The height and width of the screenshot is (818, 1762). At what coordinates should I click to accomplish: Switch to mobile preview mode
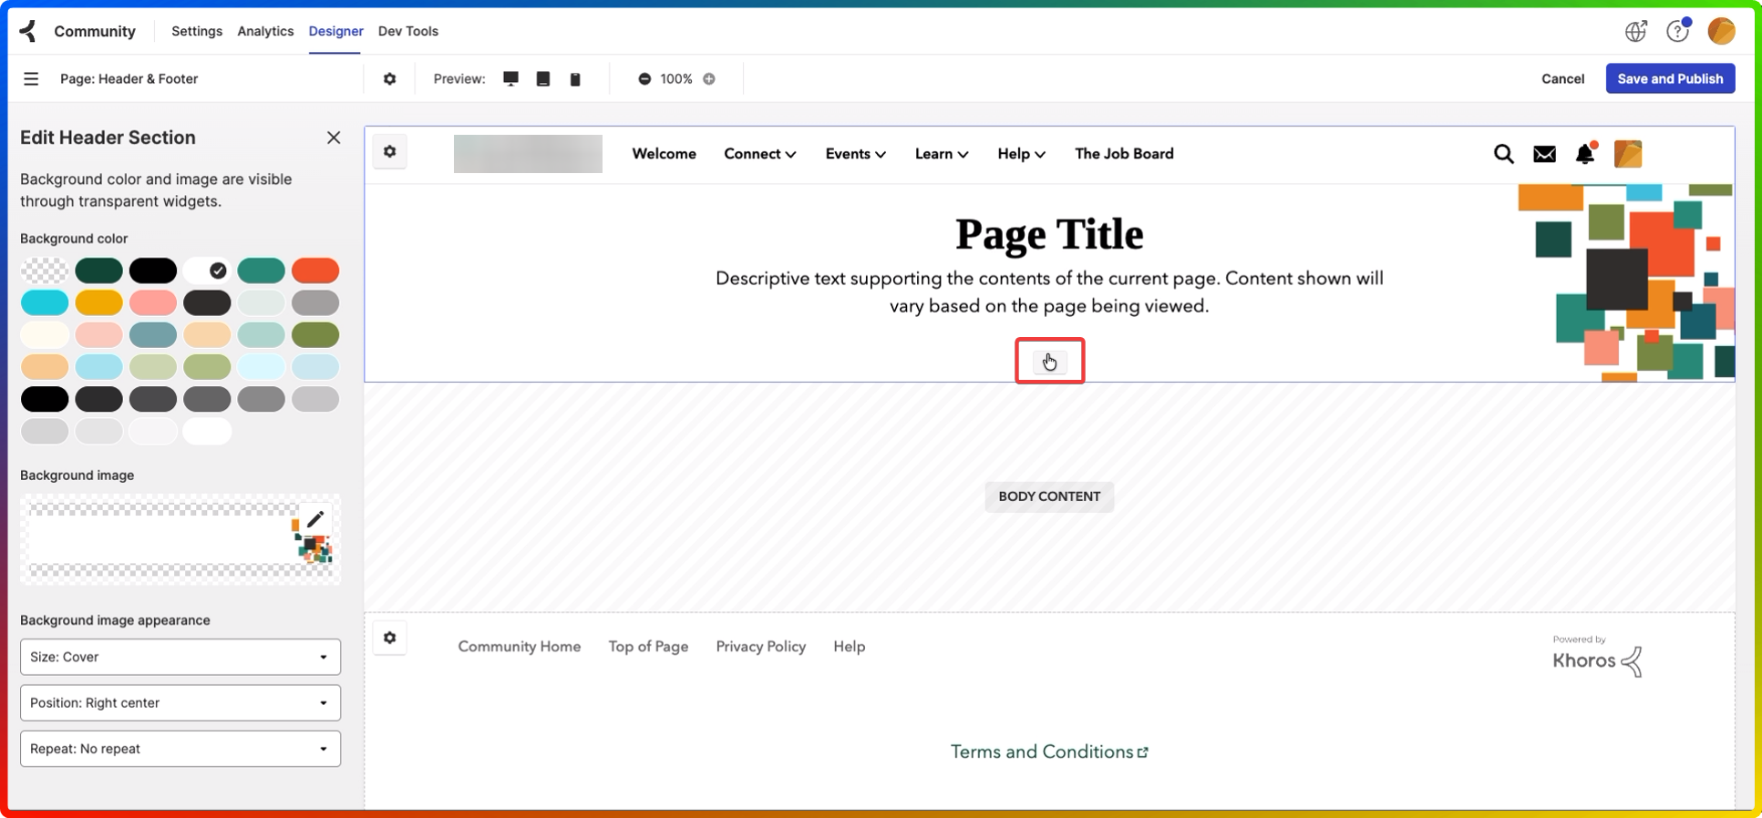[575, 79]
